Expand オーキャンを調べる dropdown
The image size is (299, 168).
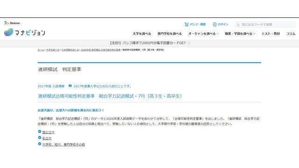pyautogui.click(x=203, y=34)
